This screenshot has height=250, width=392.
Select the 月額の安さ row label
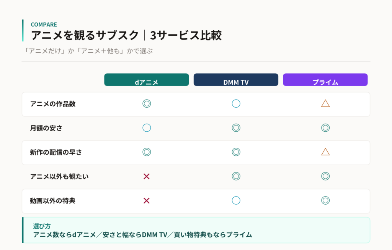tap(46, 128)
